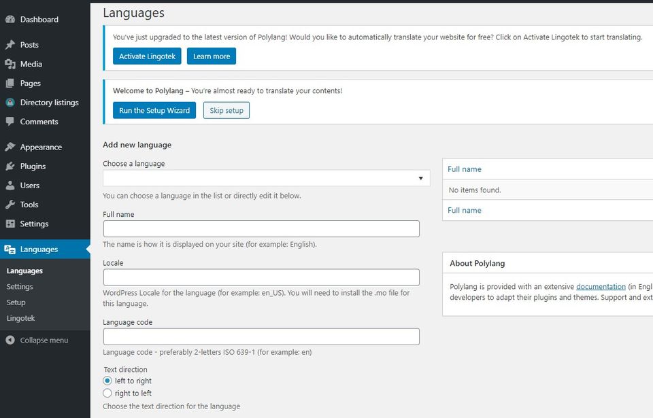Open the Polylang documentation link
Image resolution: width=653 pixels, height=418 pixels.
[x=601, y=286]
